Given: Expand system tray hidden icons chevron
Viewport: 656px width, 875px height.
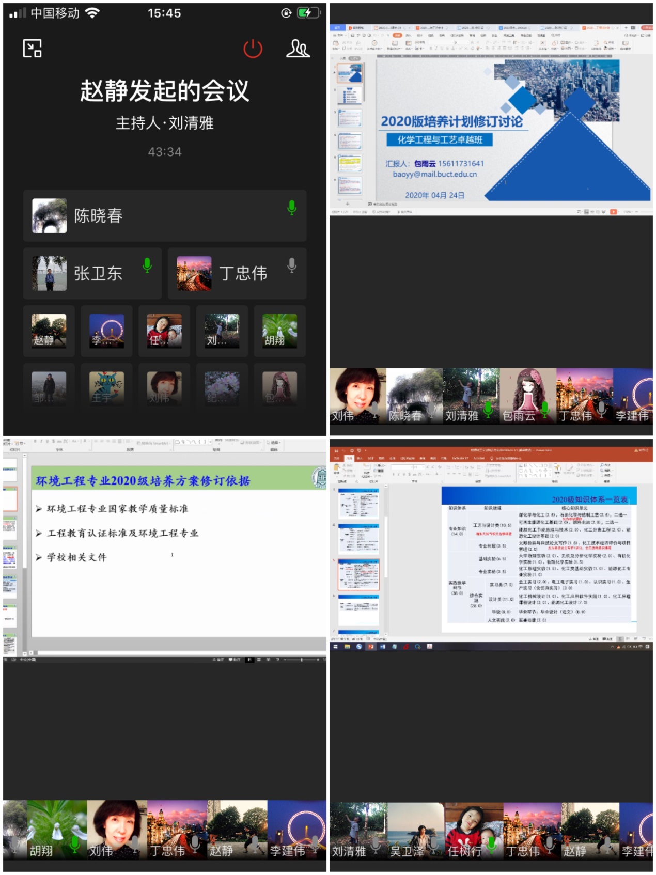Looking at the screenshot, I should click(x=613, y=647).
